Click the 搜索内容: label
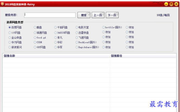 tap(11, 15)
